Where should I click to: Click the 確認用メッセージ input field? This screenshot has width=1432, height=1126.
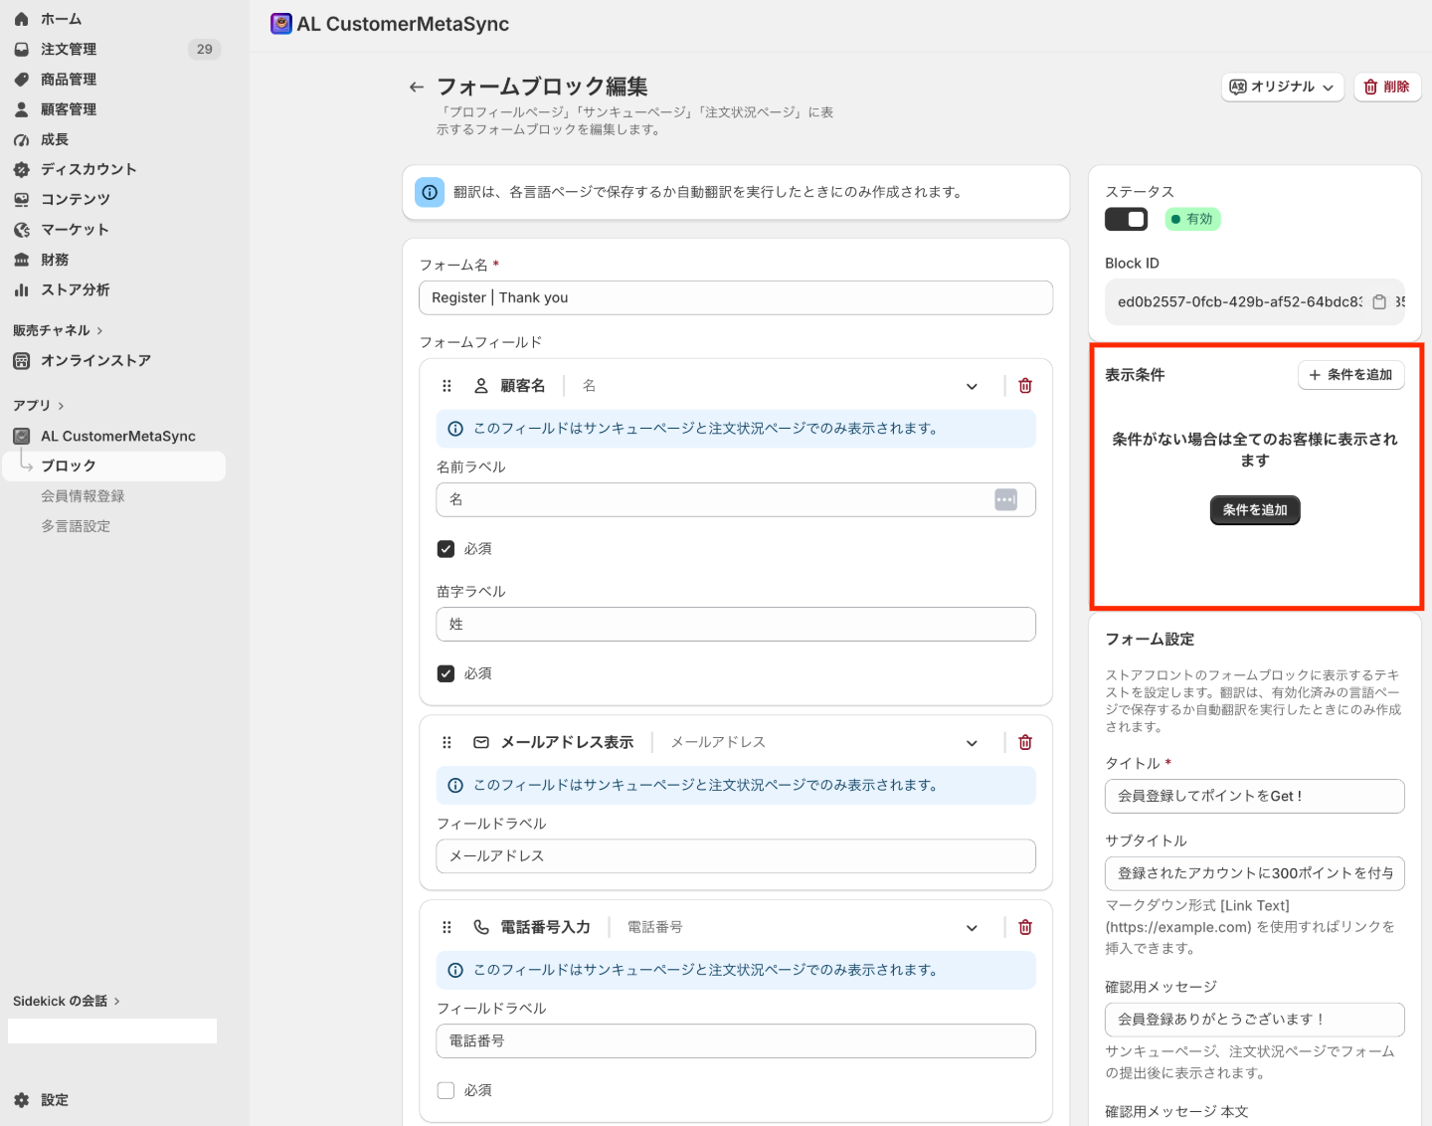click(x=1255, y=1021)
